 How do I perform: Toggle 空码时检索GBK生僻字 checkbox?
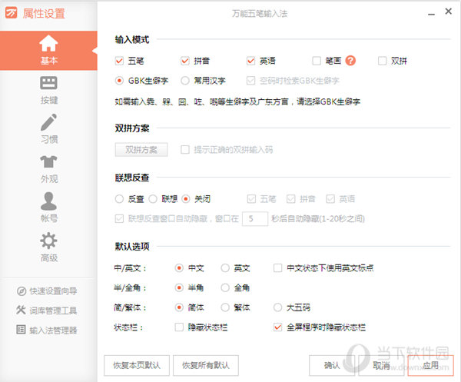250,81
